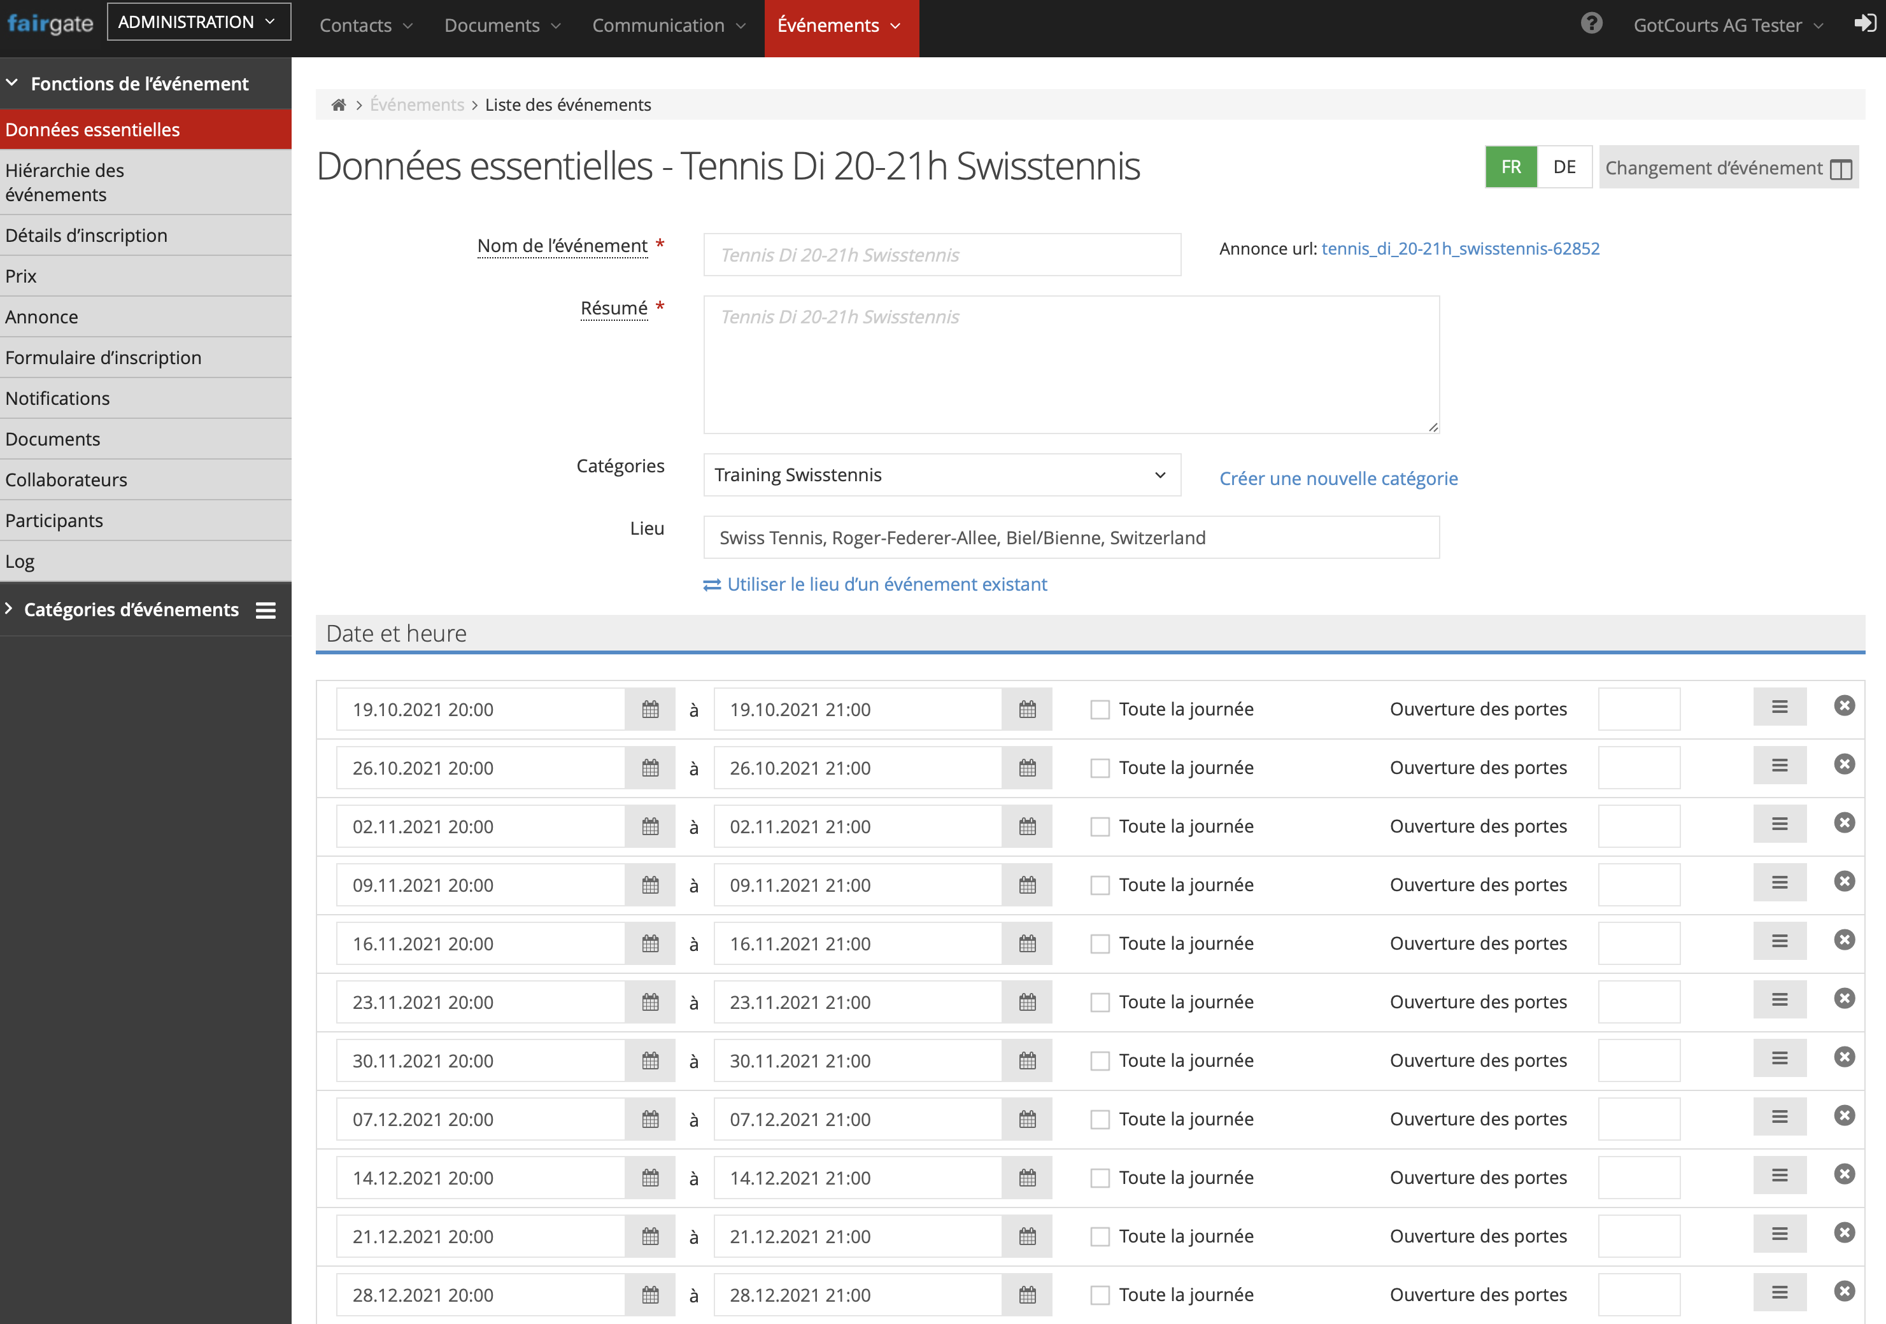
Task: Go to home via breadcrumb house icon
Action: pyautogui.click(x=339, y=104)
